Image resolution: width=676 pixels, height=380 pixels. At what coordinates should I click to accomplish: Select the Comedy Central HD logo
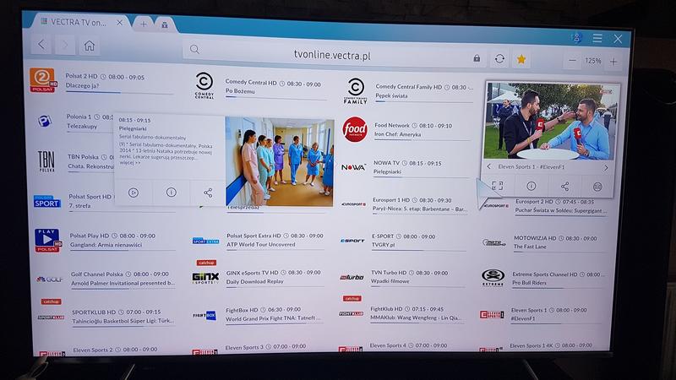tap(204, 86)
